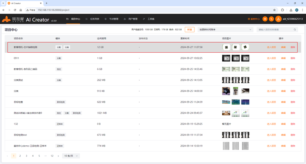Bookmark this page with the star icon

point(274,10)
